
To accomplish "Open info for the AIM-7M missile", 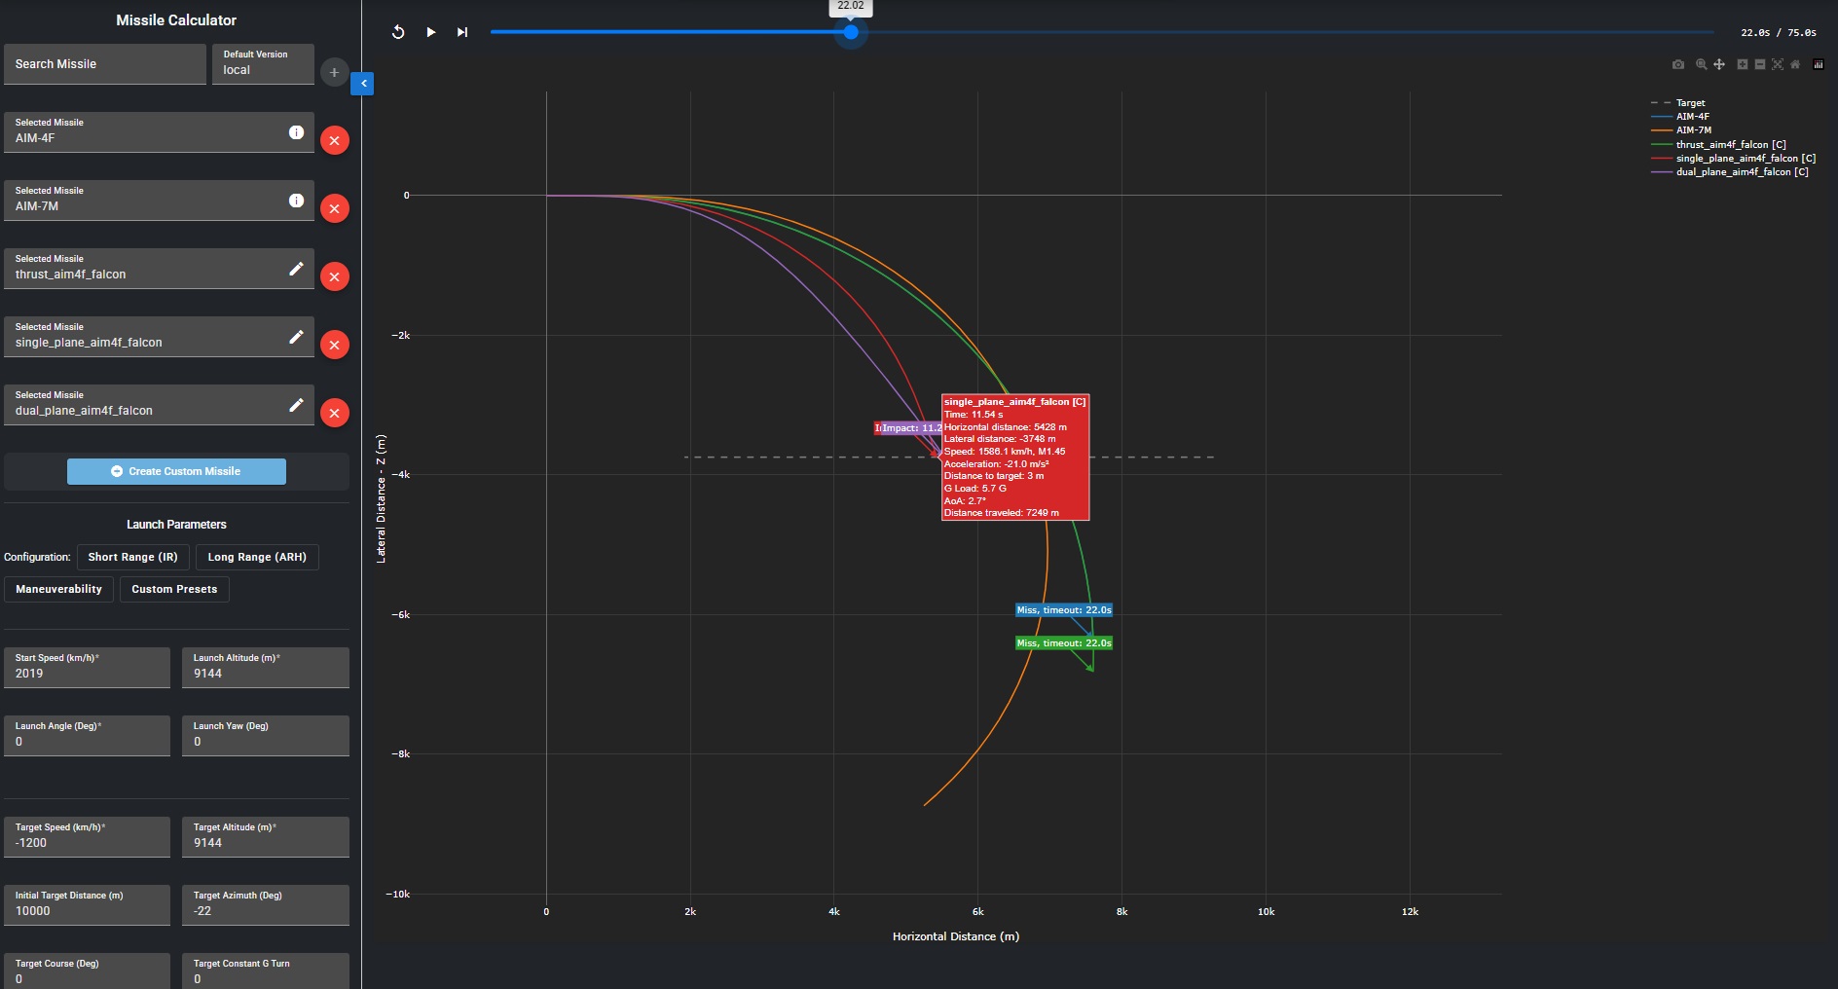I will coord(296,201).
